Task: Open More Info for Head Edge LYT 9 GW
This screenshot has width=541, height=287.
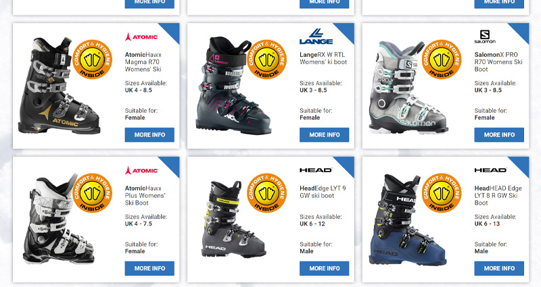Action: coord(325,268)
